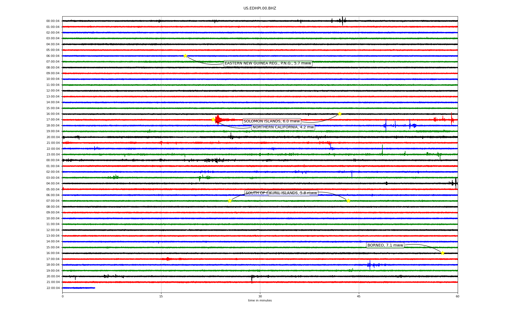Screen dimensions: 520x325
Task: Click the NORTHERN CALIFORNIA, 4.2 mw label
Action: pos(283,127)
